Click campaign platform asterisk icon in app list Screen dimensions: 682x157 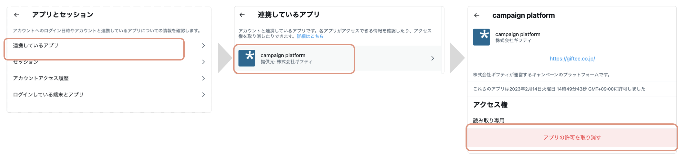point(247,58)
